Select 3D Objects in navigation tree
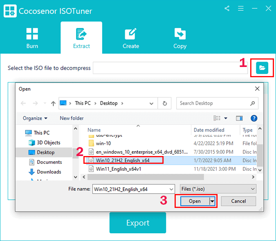Image resolution: width=276 pixels, height=241 pixels. 44,143
